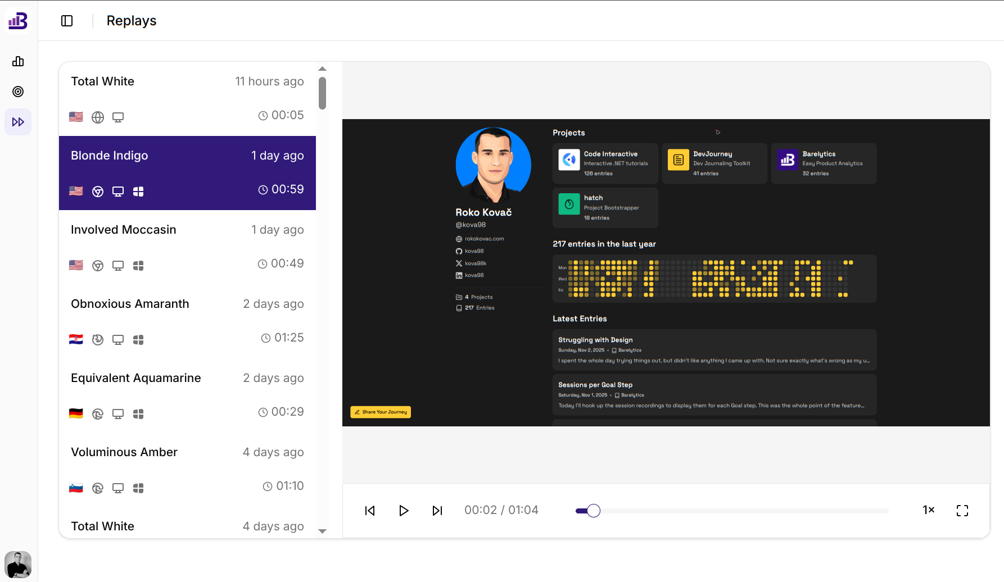Screen dimensions: 1004x582
Task: Open the Obnoxious Amaranth replay
Action: pyautogui.click(x=187, y=321)
